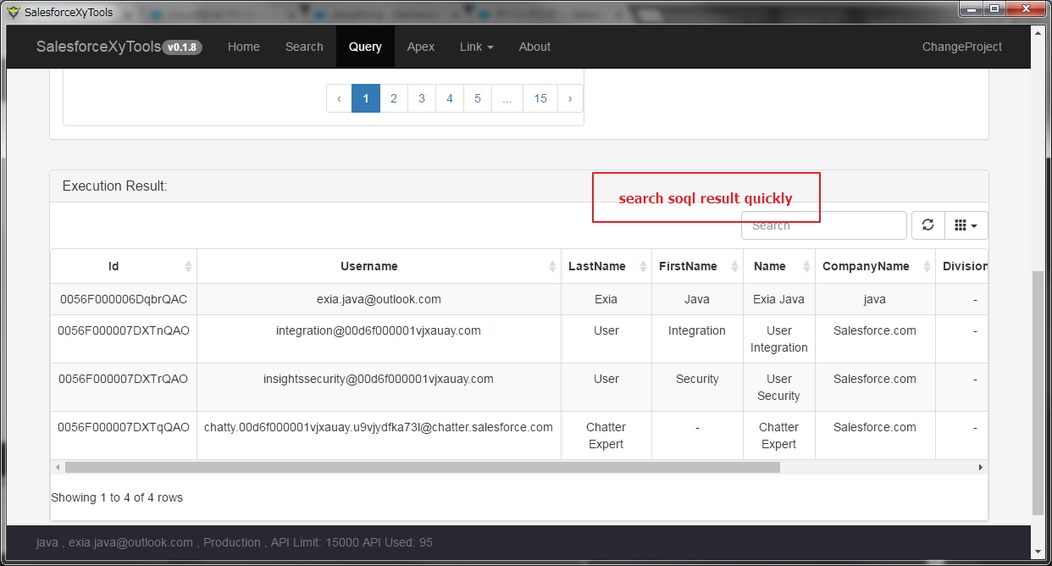
Task: Click the v0.1.8 version badge
Action: 182,47
